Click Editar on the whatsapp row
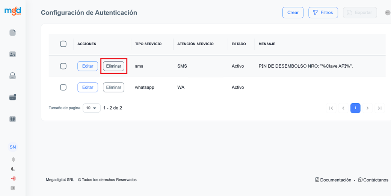Image resolution: width=391 pixels, height=196 pixels. pyautogui.click(x=88, y=87)
